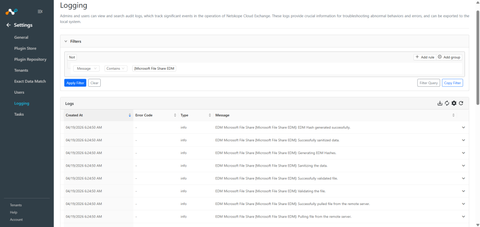Toggle the Not filter condition
This screenshot has height=227, width=480.
72,57
